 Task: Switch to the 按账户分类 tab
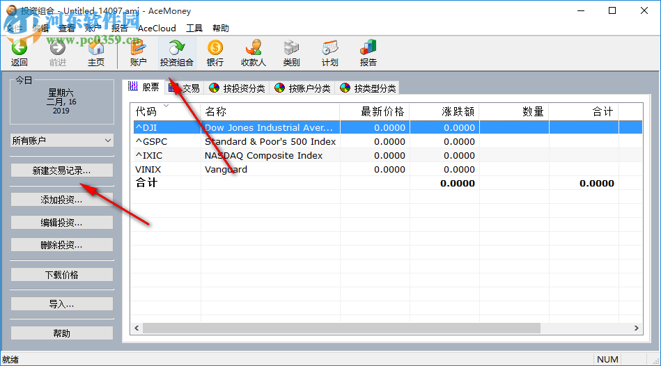coord(303,88)
